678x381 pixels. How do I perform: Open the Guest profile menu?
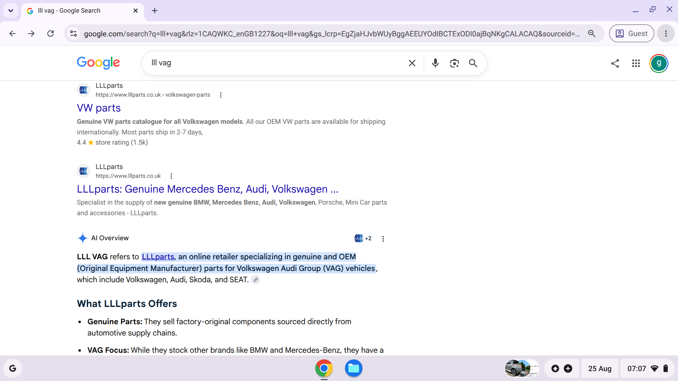631,34
